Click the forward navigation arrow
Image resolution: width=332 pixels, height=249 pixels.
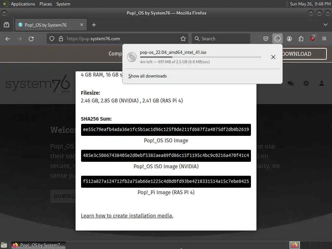click(19, 39)
